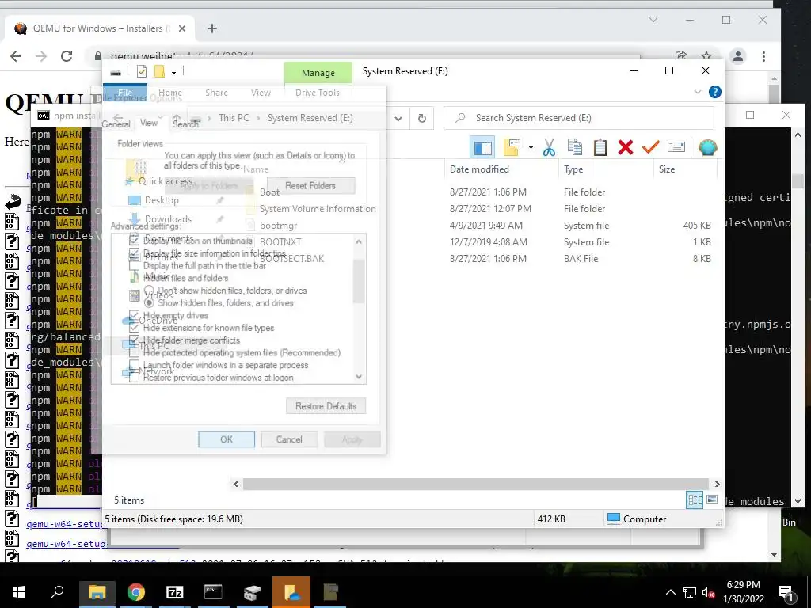Open the Windows Start menu
811x608 pixels.
coord(19,592)
